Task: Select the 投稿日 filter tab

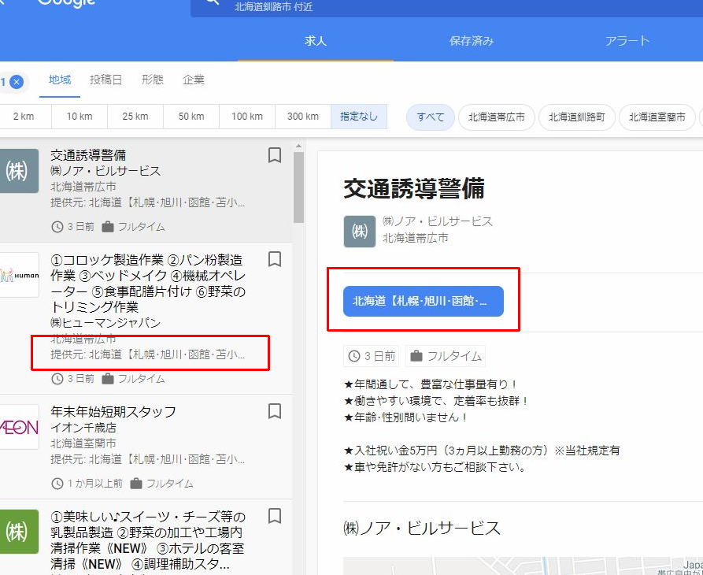Action: pos(105,80)
